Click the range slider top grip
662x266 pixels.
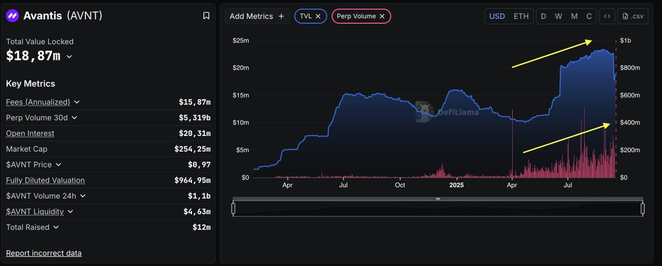[x=438, y=199]
